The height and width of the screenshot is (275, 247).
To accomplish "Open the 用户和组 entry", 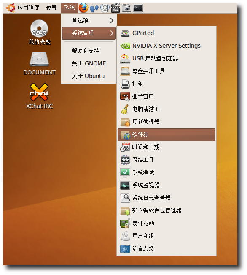I will click(x=166, y=236).
